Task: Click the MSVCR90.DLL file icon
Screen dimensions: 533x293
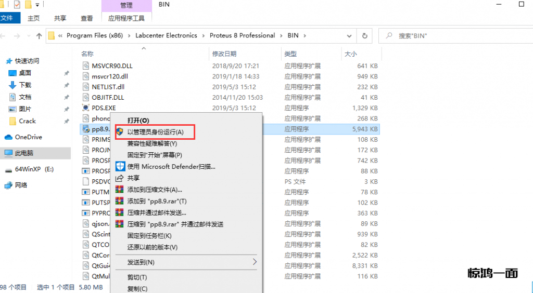Action: click(x=86, y=66)
